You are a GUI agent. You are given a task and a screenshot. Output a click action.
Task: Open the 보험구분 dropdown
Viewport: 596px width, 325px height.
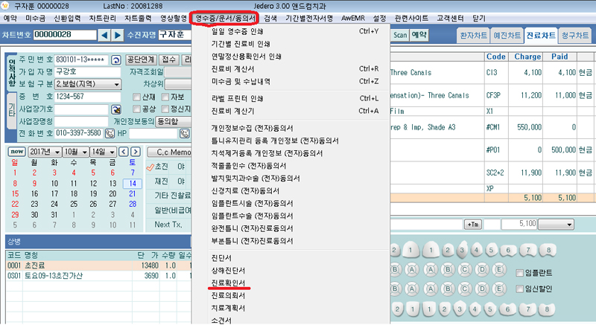[x=116, y=85]
